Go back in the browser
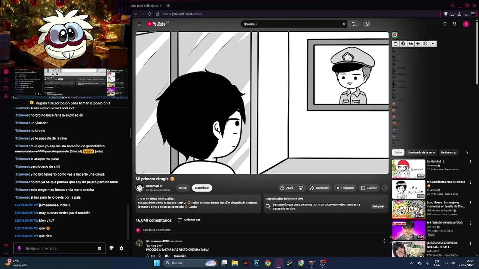Viewport: 479px width, 269px height. click(136, 14)
